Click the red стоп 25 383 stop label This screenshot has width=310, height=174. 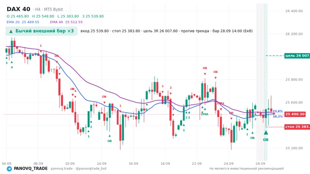tap(297, 127)
